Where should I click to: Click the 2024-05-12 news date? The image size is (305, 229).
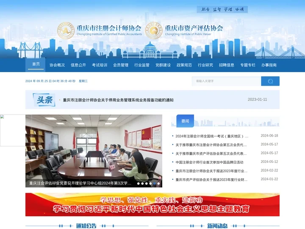[269, 162]
